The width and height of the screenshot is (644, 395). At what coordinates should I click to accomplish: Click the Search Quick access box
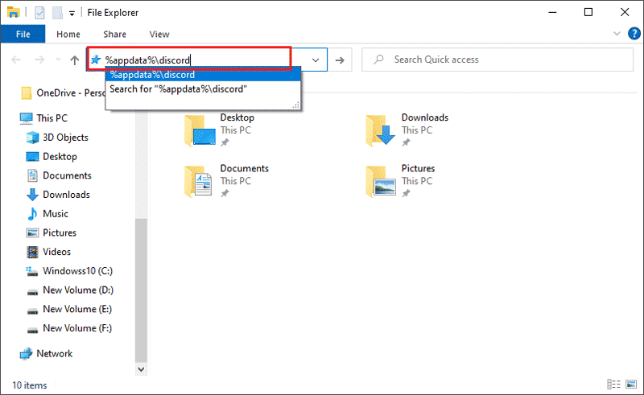click(x=497, y=60)
